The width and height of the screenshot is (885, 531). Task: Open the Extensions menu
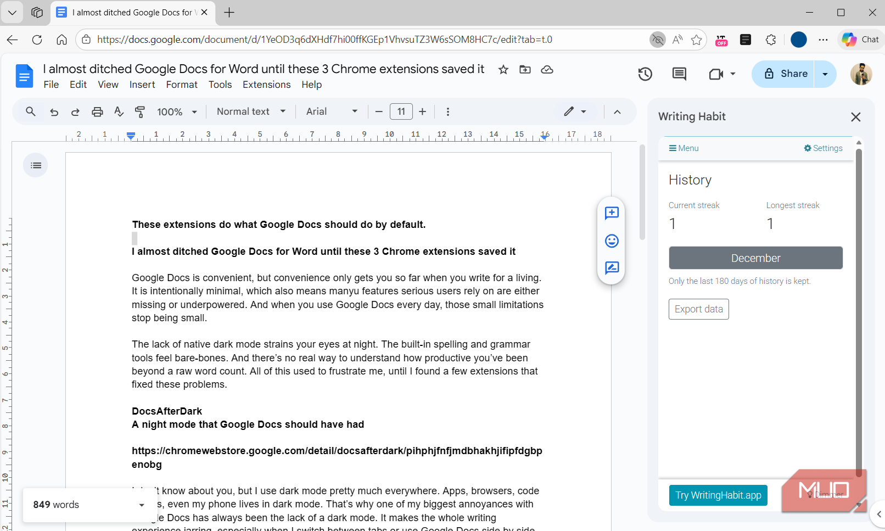(x=266, y=85)
